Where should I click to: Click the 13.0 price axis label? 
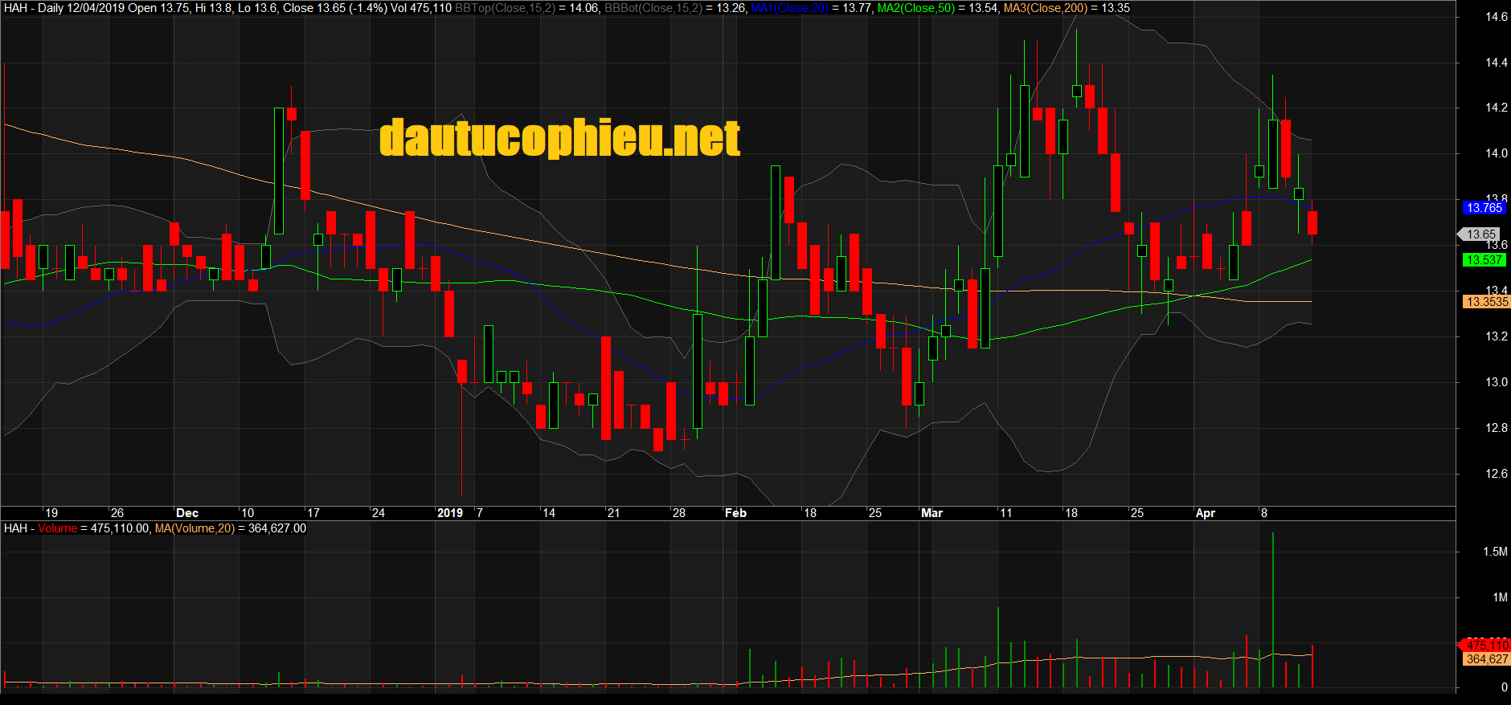pyautogui.click(x=1497, y=382)
